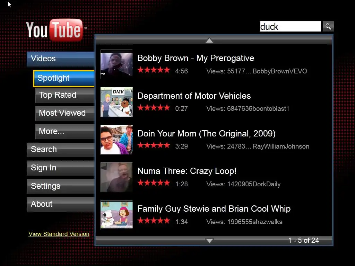Open the About menu item

click(60, 204)
